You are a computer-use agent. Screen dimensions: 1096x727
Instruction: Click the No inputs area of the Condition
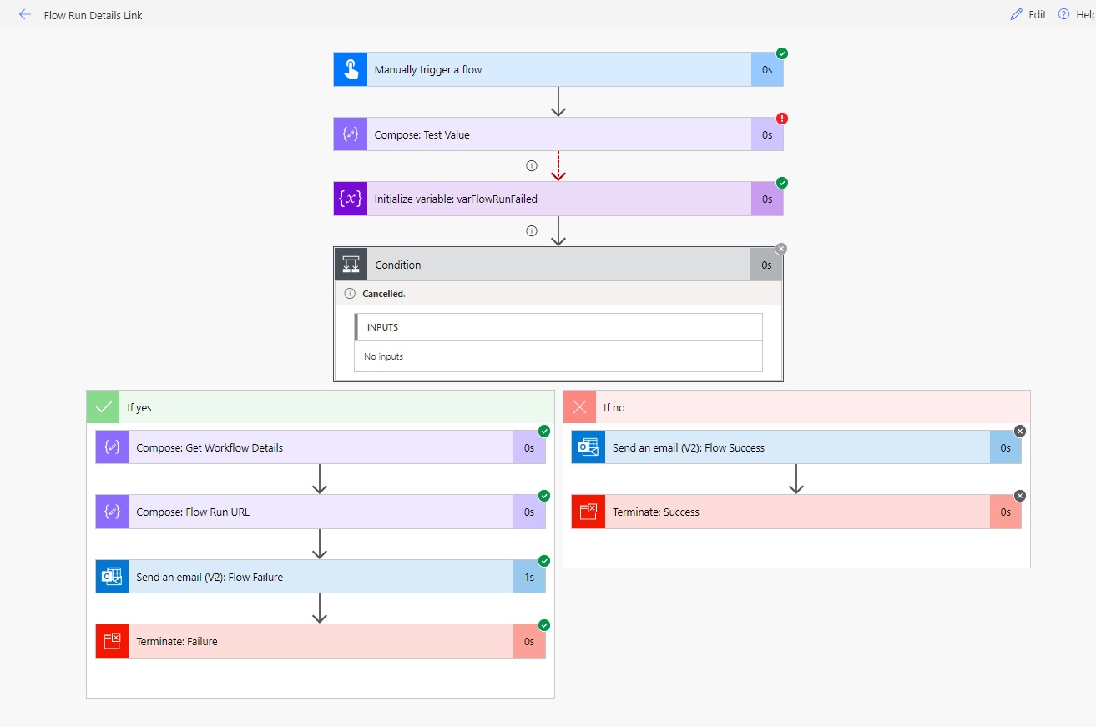(x=558, y=356)
